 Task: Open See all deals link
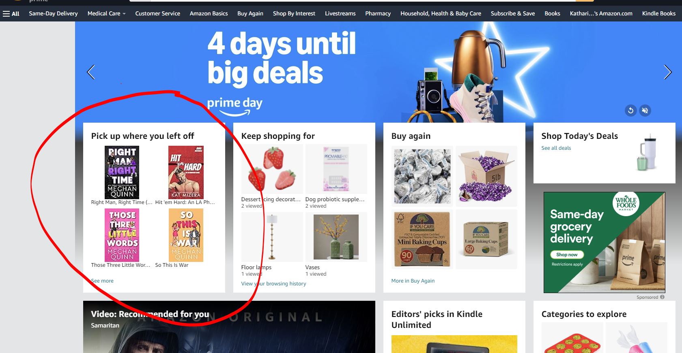556,148
